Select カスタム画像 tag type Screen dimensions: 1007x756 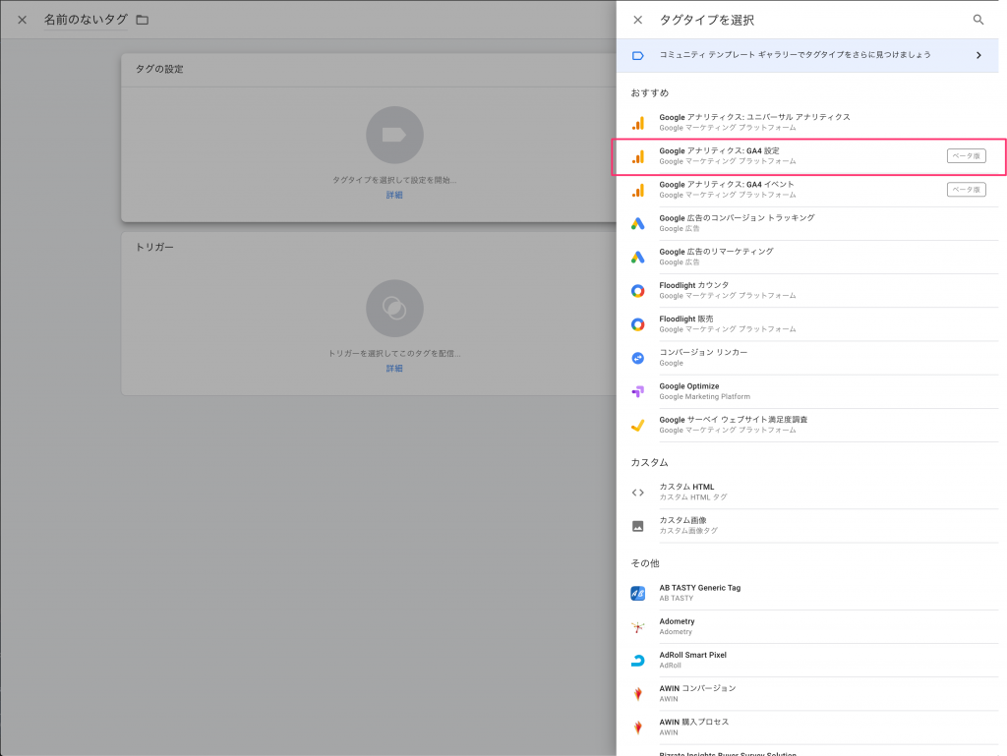807,526
